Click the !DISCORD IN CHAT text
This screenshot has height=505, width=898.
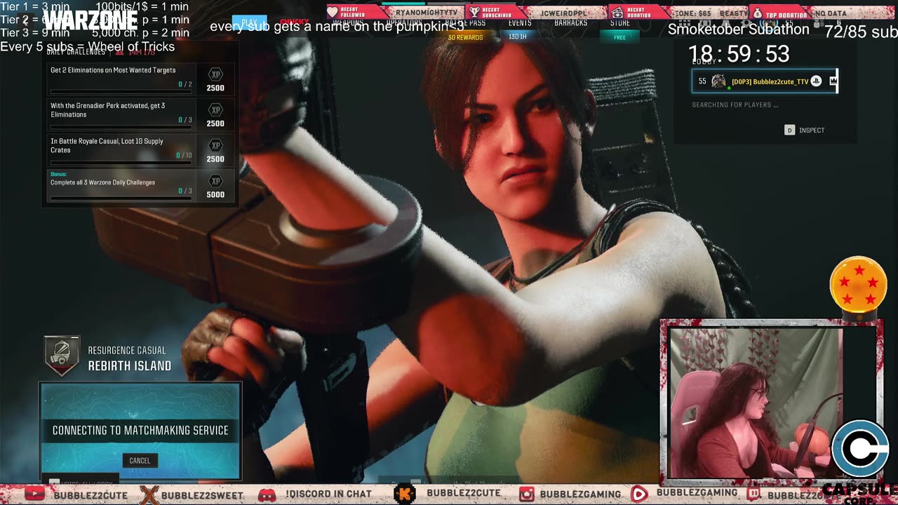click(328, 494)
